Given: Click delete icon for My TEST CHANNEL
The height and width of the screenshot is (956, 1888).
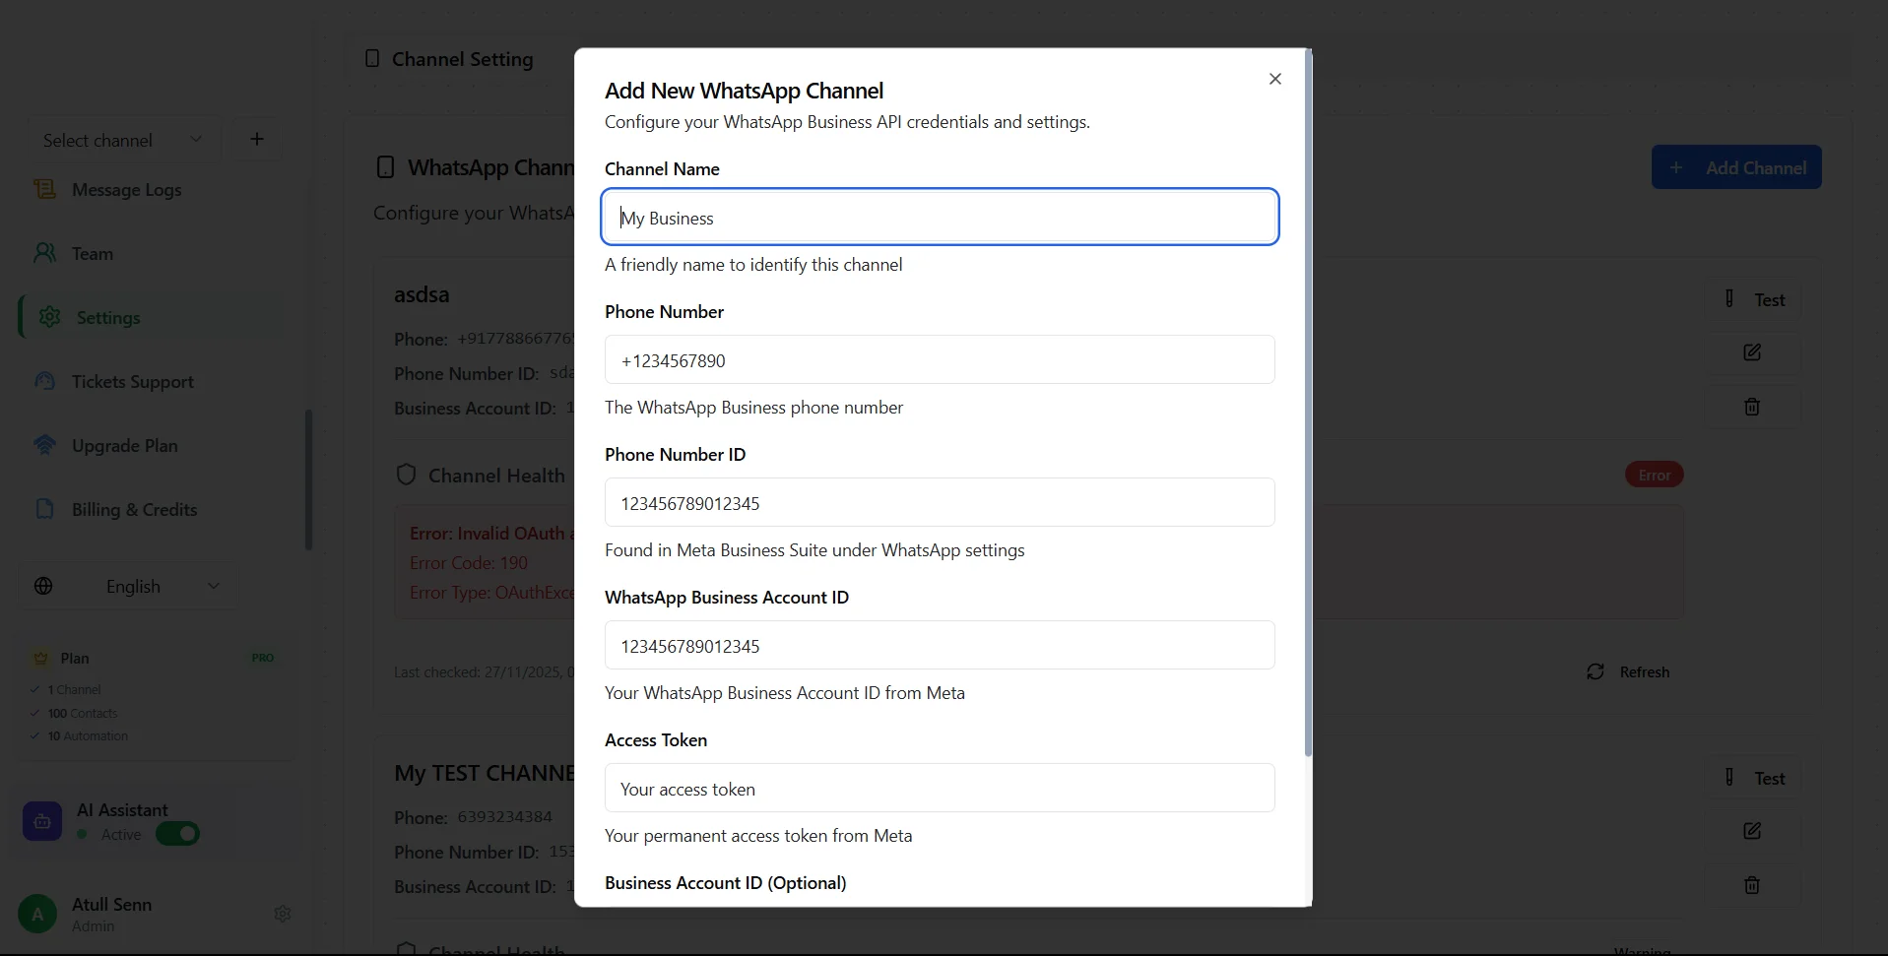Looking at the screenshot, I should coord(1751,885).
